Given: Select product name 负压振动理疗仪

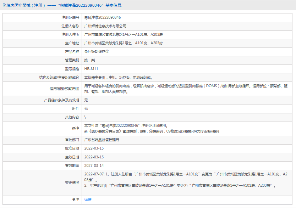Looking at the screenshot, I should coord(97,52).
